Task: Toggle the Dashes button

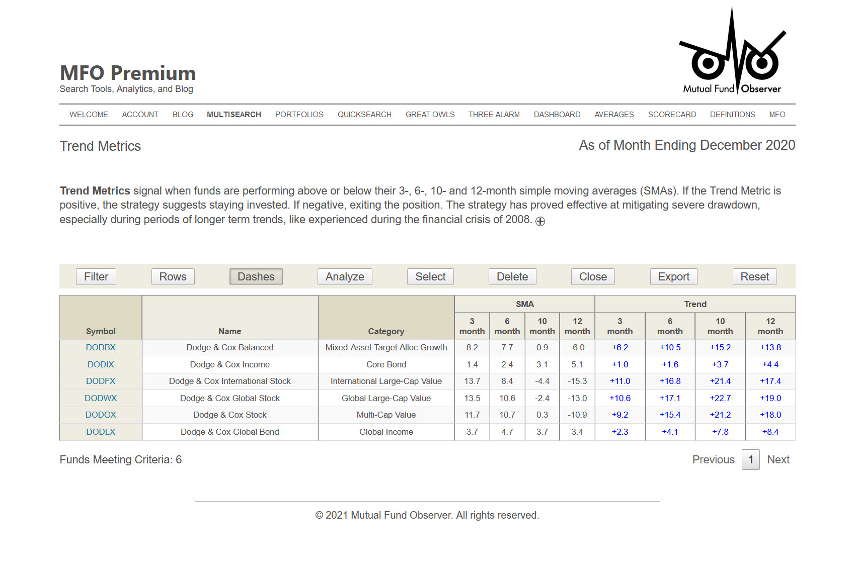Action: pos(256,277)
